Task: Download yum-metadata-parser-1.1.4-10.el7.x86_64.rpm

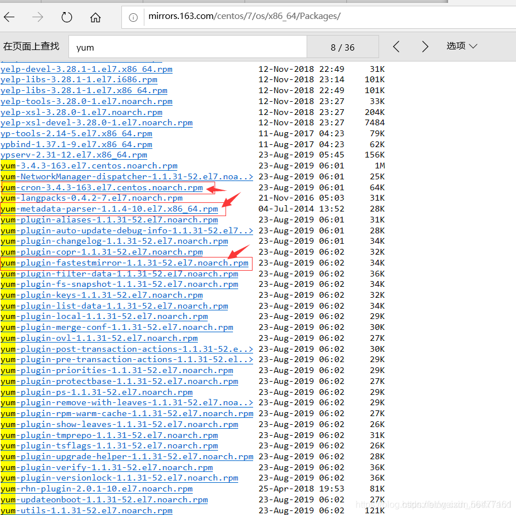Action: (109, 209)
